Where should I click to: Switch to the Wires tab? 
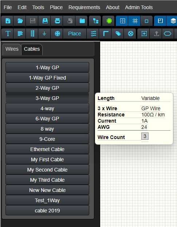[12, 49]
